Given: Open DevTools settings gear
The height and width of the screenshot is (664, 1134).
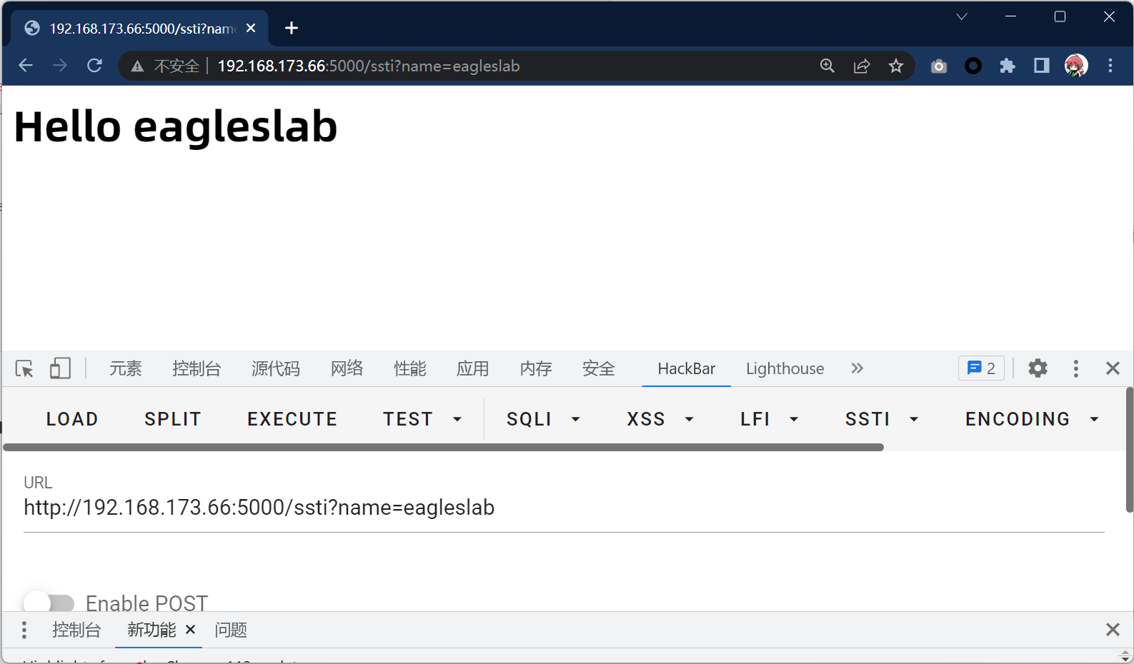Looking at the screenshot, I should point(1038,368).
